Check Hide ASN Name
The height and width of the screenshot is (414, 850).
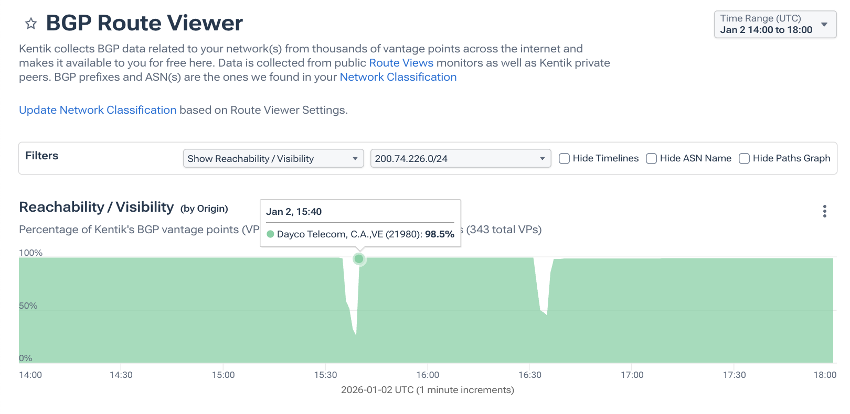651,158
